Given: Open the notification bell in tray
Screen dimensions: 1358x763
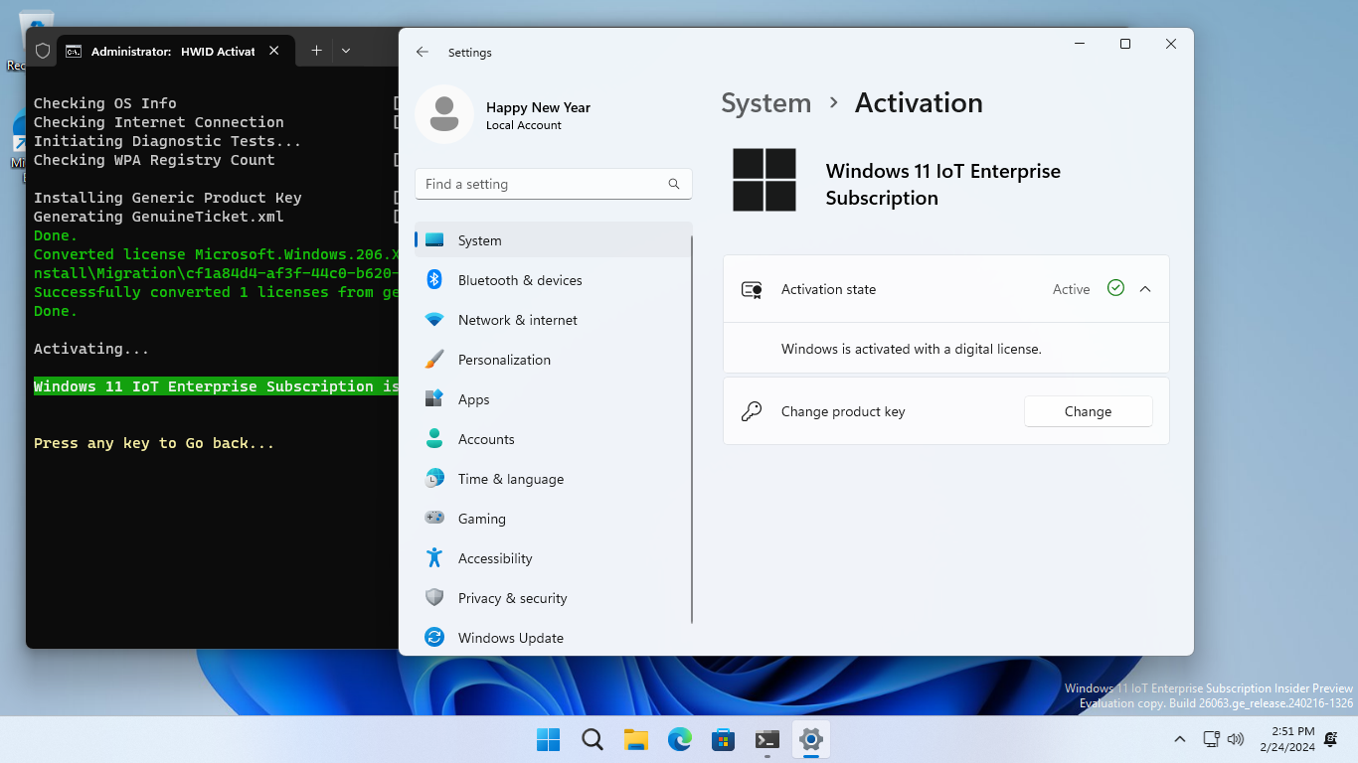Looking at the screenshot, I should (1331, 739).
